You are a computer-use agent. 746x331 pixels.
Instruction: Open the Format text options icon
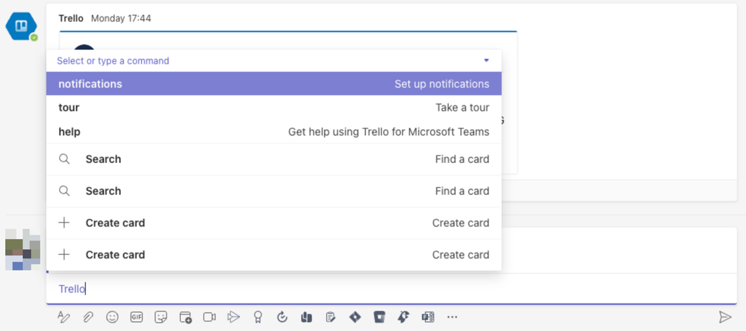tap(63, 317)
